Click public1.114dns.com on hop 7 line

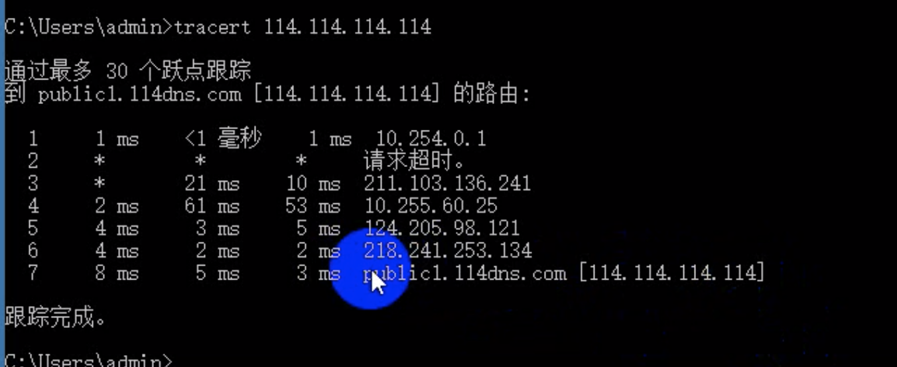[464, 274]
